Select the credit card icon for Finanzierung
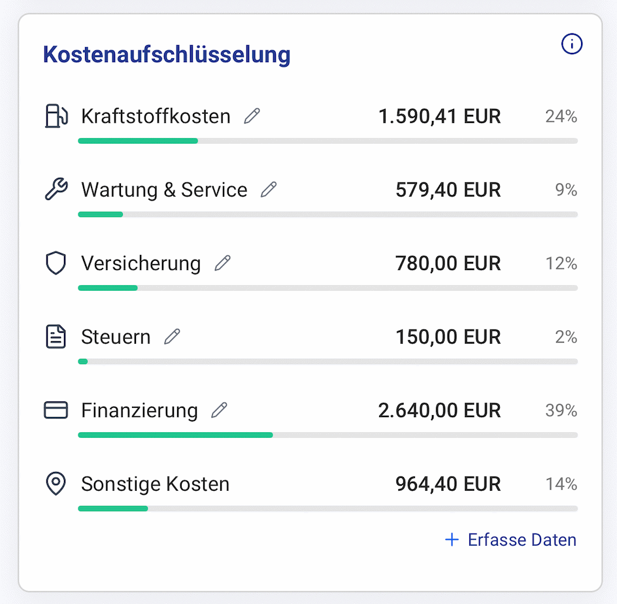617x604 pixels. click(x=56, y=410)
